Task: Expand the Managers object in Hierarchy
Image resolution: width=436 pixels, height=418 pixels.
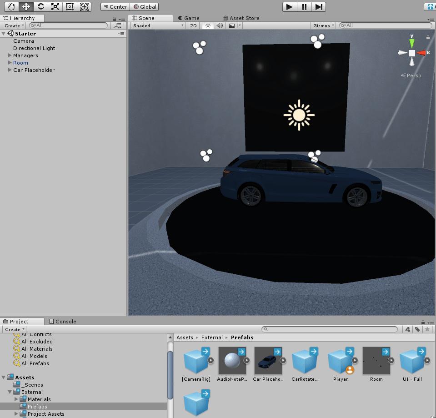Action: coord(10,55)
